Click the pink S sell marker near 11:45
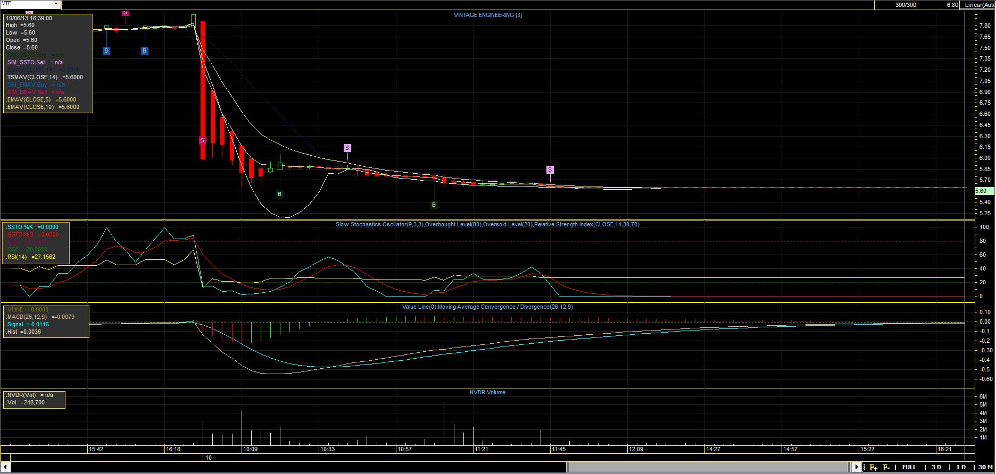This screenshot has width=996, height=474. pos(550,170)
